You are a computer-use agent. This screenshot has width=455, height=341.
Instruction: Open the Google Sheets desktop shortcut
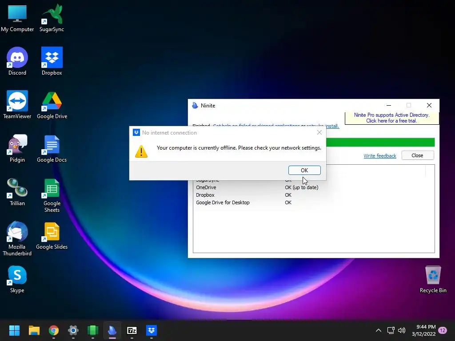[x=52, y=195]
